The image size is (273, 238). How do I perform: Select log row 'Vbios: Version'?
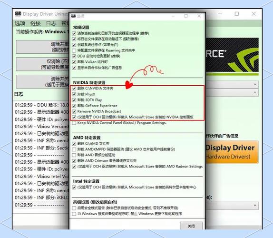point(41,126)
